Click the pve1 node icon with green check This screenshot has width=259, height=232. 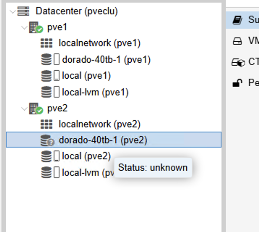click(x=36, y=27)
